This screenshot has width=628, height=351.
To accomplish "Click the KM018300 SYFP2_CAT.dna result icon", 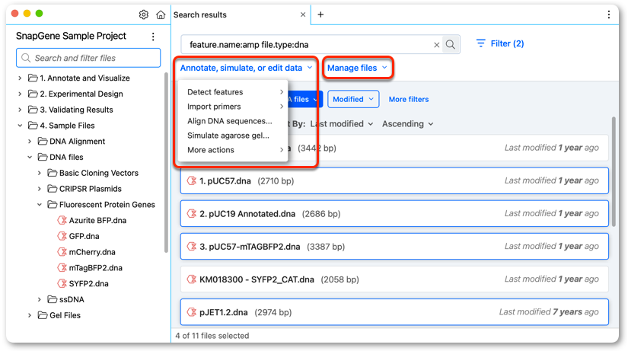I will tap(192, 279).
